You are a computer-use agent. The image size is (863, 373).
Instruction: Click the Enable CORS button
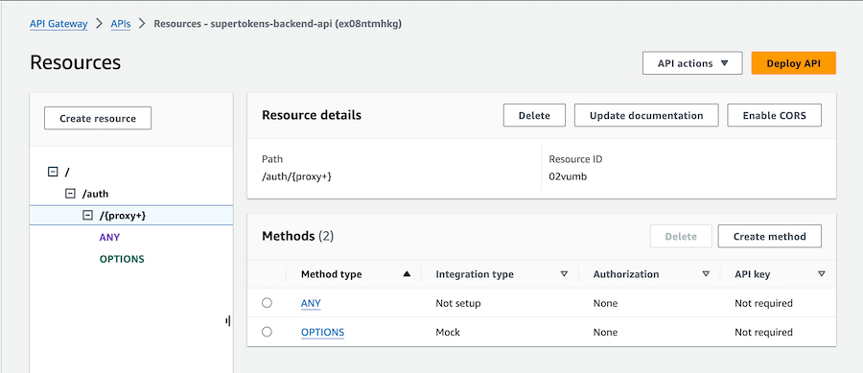774,115
